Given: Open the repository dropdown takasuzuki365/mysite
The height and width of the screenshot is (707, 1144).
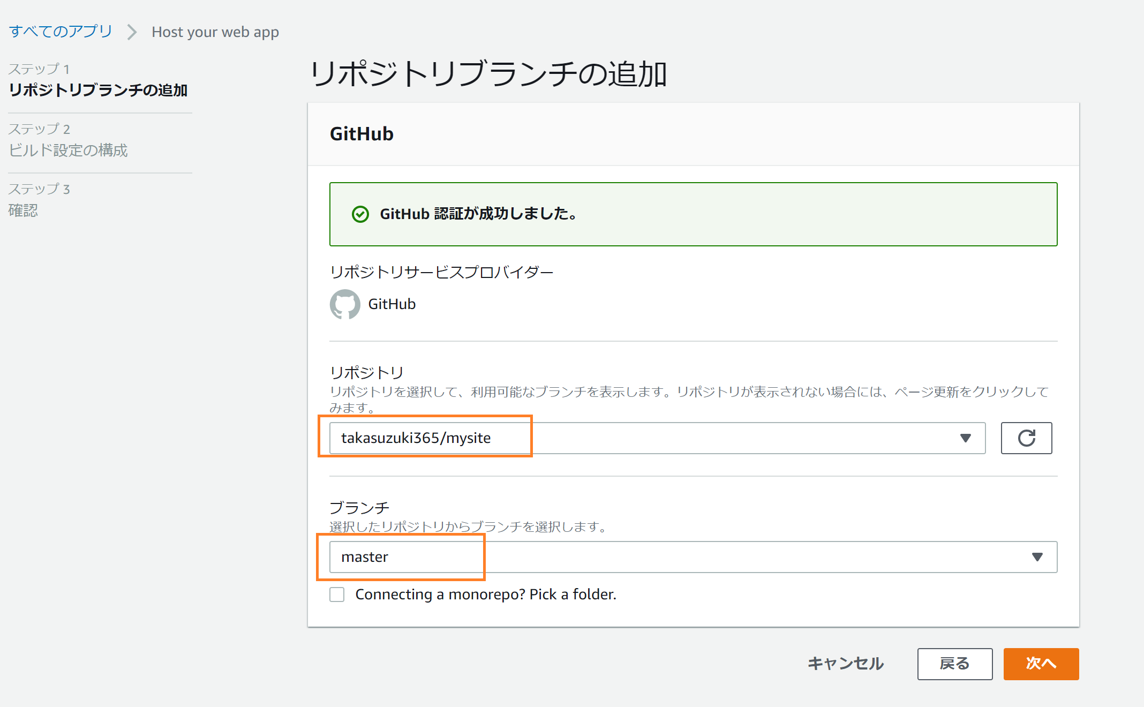Looking at the screenshot, I should pos(657,438).
